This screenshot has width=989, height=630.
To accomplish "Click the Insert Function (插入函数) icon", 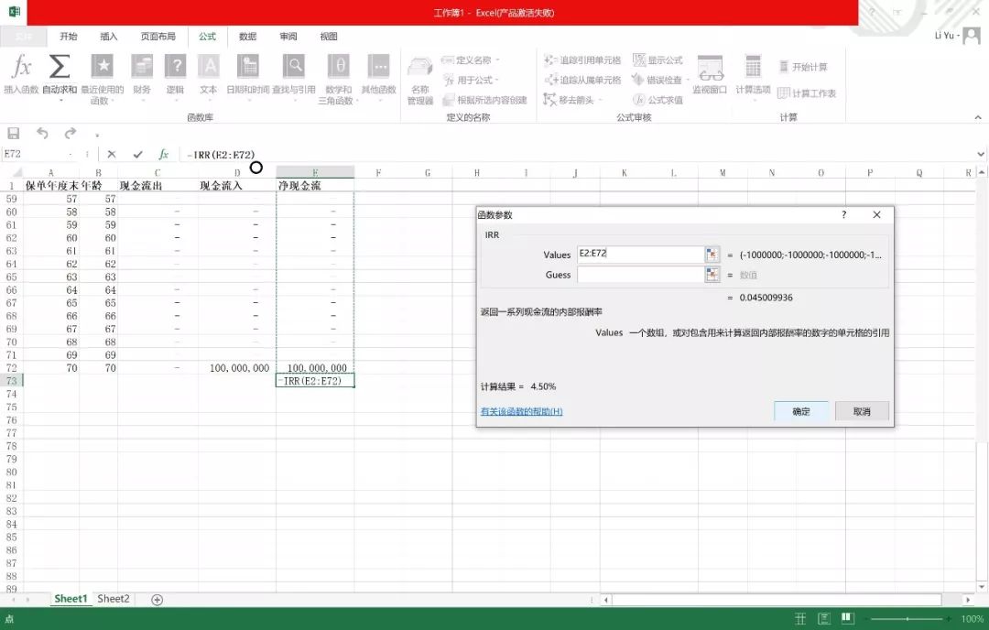I will (x=21, y=67).
